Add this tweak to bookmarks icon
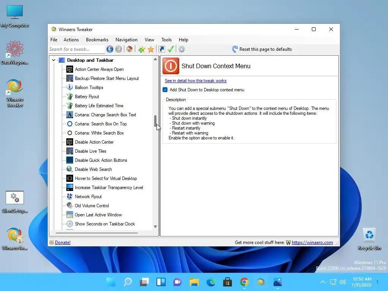 tap(142, 49)
